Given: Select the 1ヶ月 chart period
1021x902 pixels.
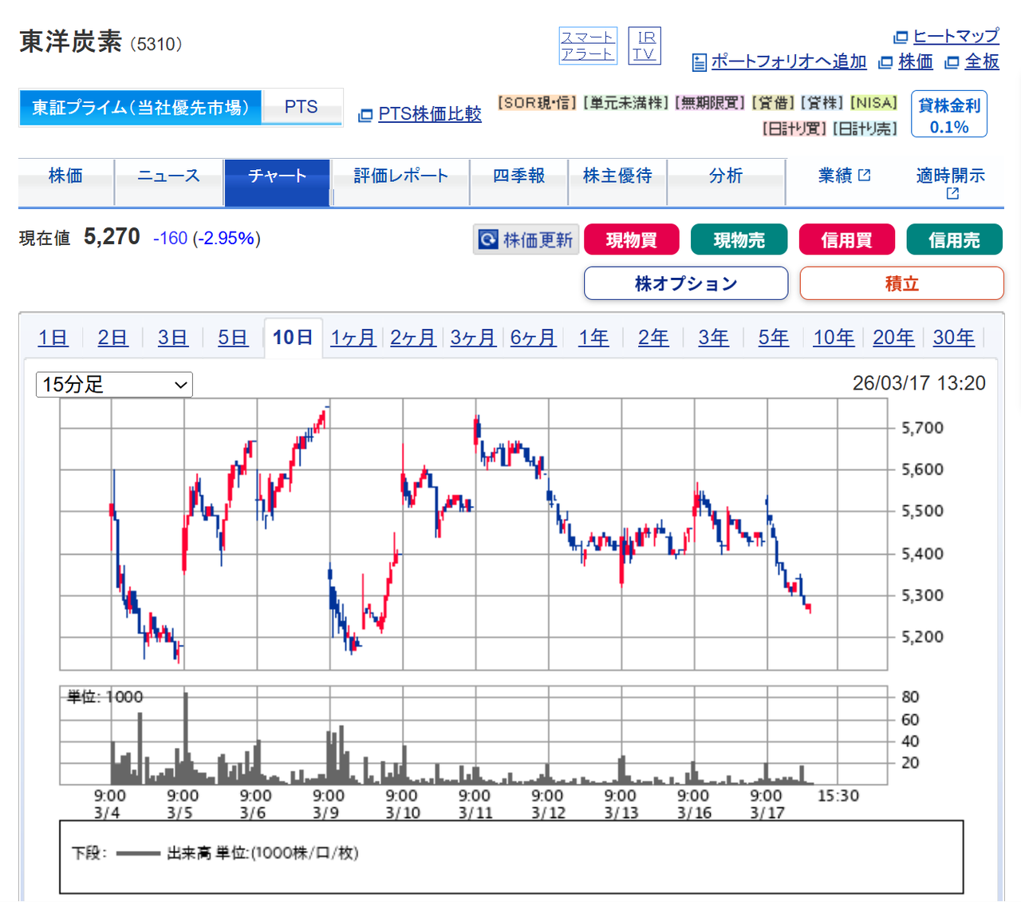Looking at the screenshot, I should (353, 337).
